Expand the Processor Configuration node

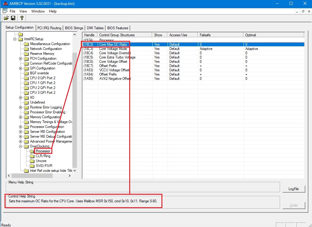click(x=20, y=127)
